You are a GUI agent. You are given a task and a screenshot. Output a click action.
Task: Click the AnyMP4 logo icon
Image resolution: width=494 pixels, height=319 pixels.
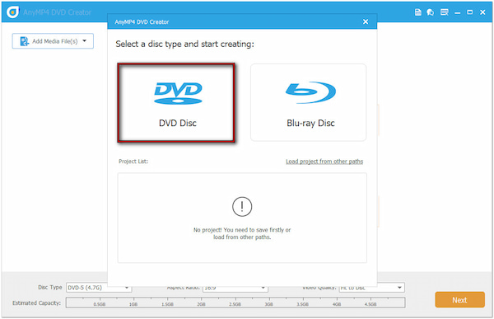(12, 12)
